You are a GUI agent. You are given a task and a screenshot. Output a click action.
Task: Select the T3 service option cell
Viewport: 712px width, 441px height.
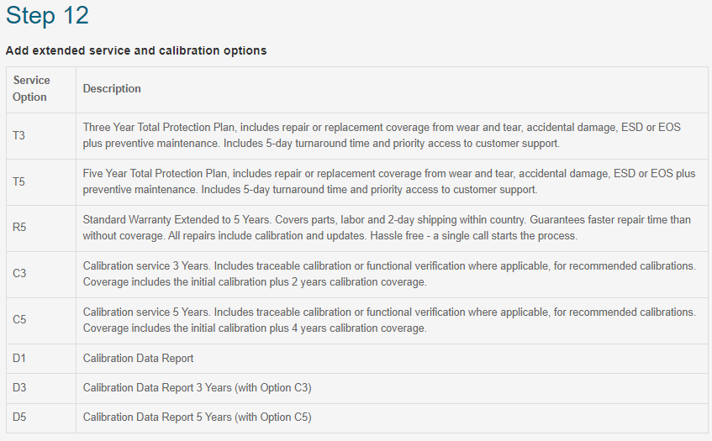(41, 135)
